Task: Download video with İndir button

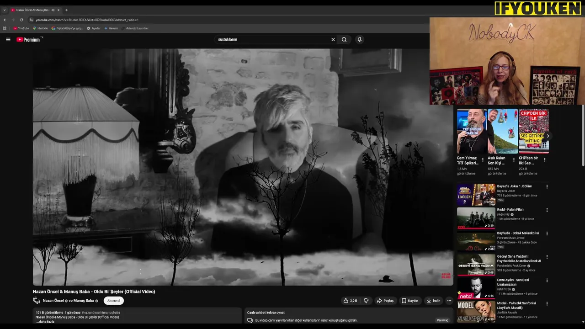Action: [433, 301]
